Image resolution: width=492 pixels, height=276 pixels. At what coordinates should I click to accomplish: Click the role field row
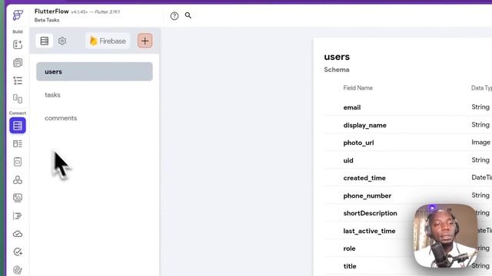pyautogui.click(x=408, y=248)
